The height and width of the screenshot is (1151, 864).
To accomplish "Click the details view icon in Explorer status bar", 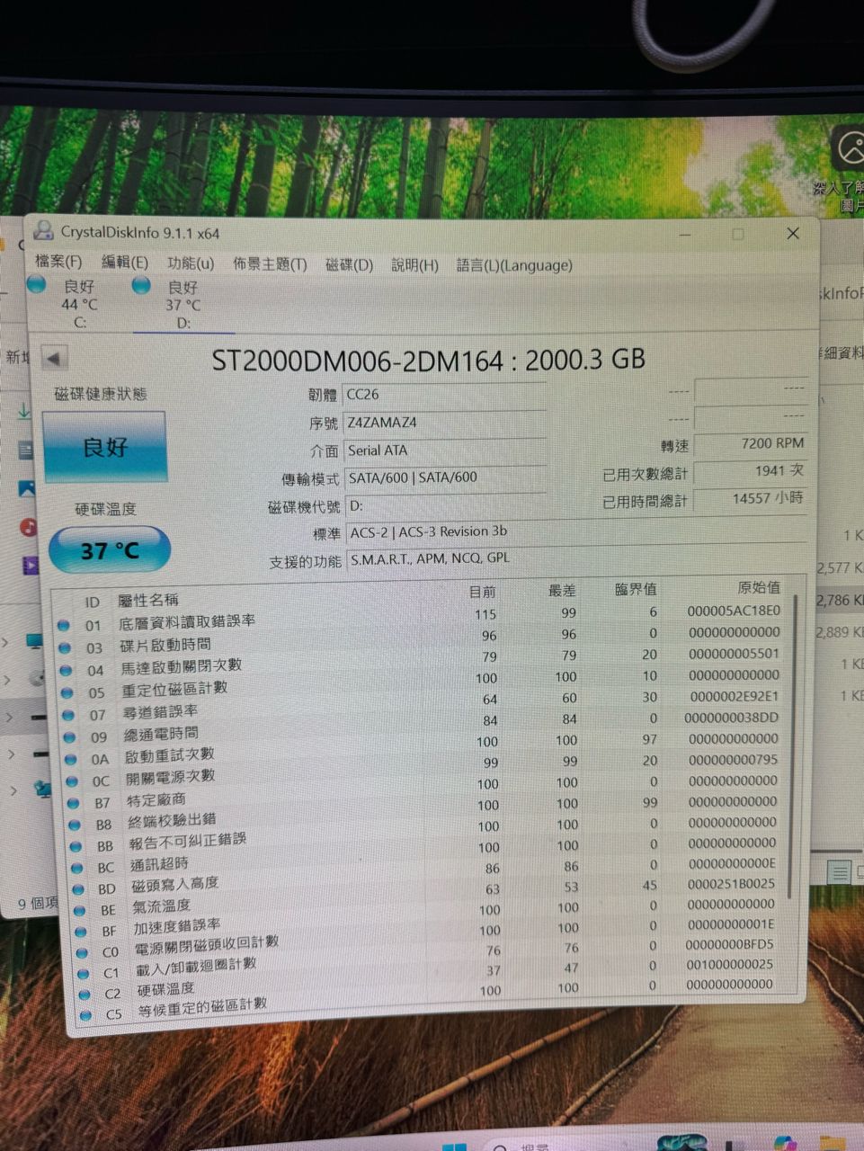I will coord(838,872).
